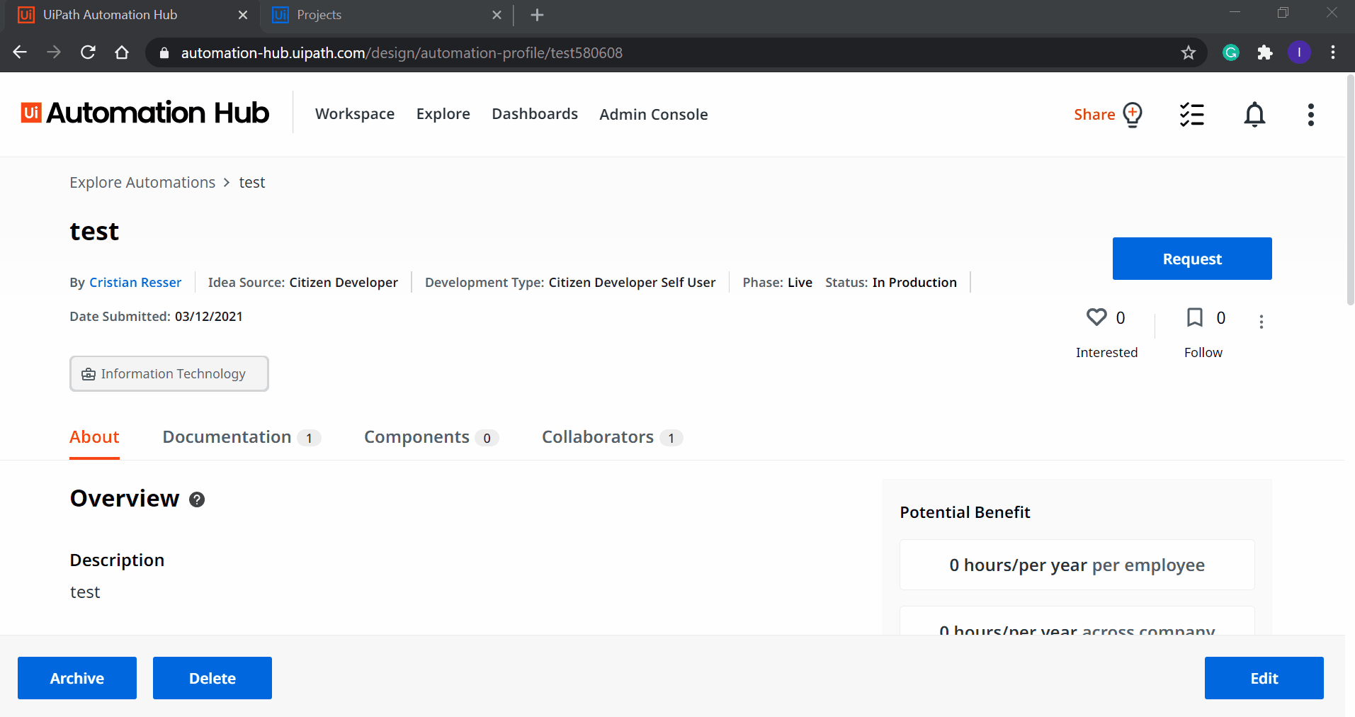Click the UiPath Automation Hub logo
1355x717 pixels.
(x=145, y=113)
